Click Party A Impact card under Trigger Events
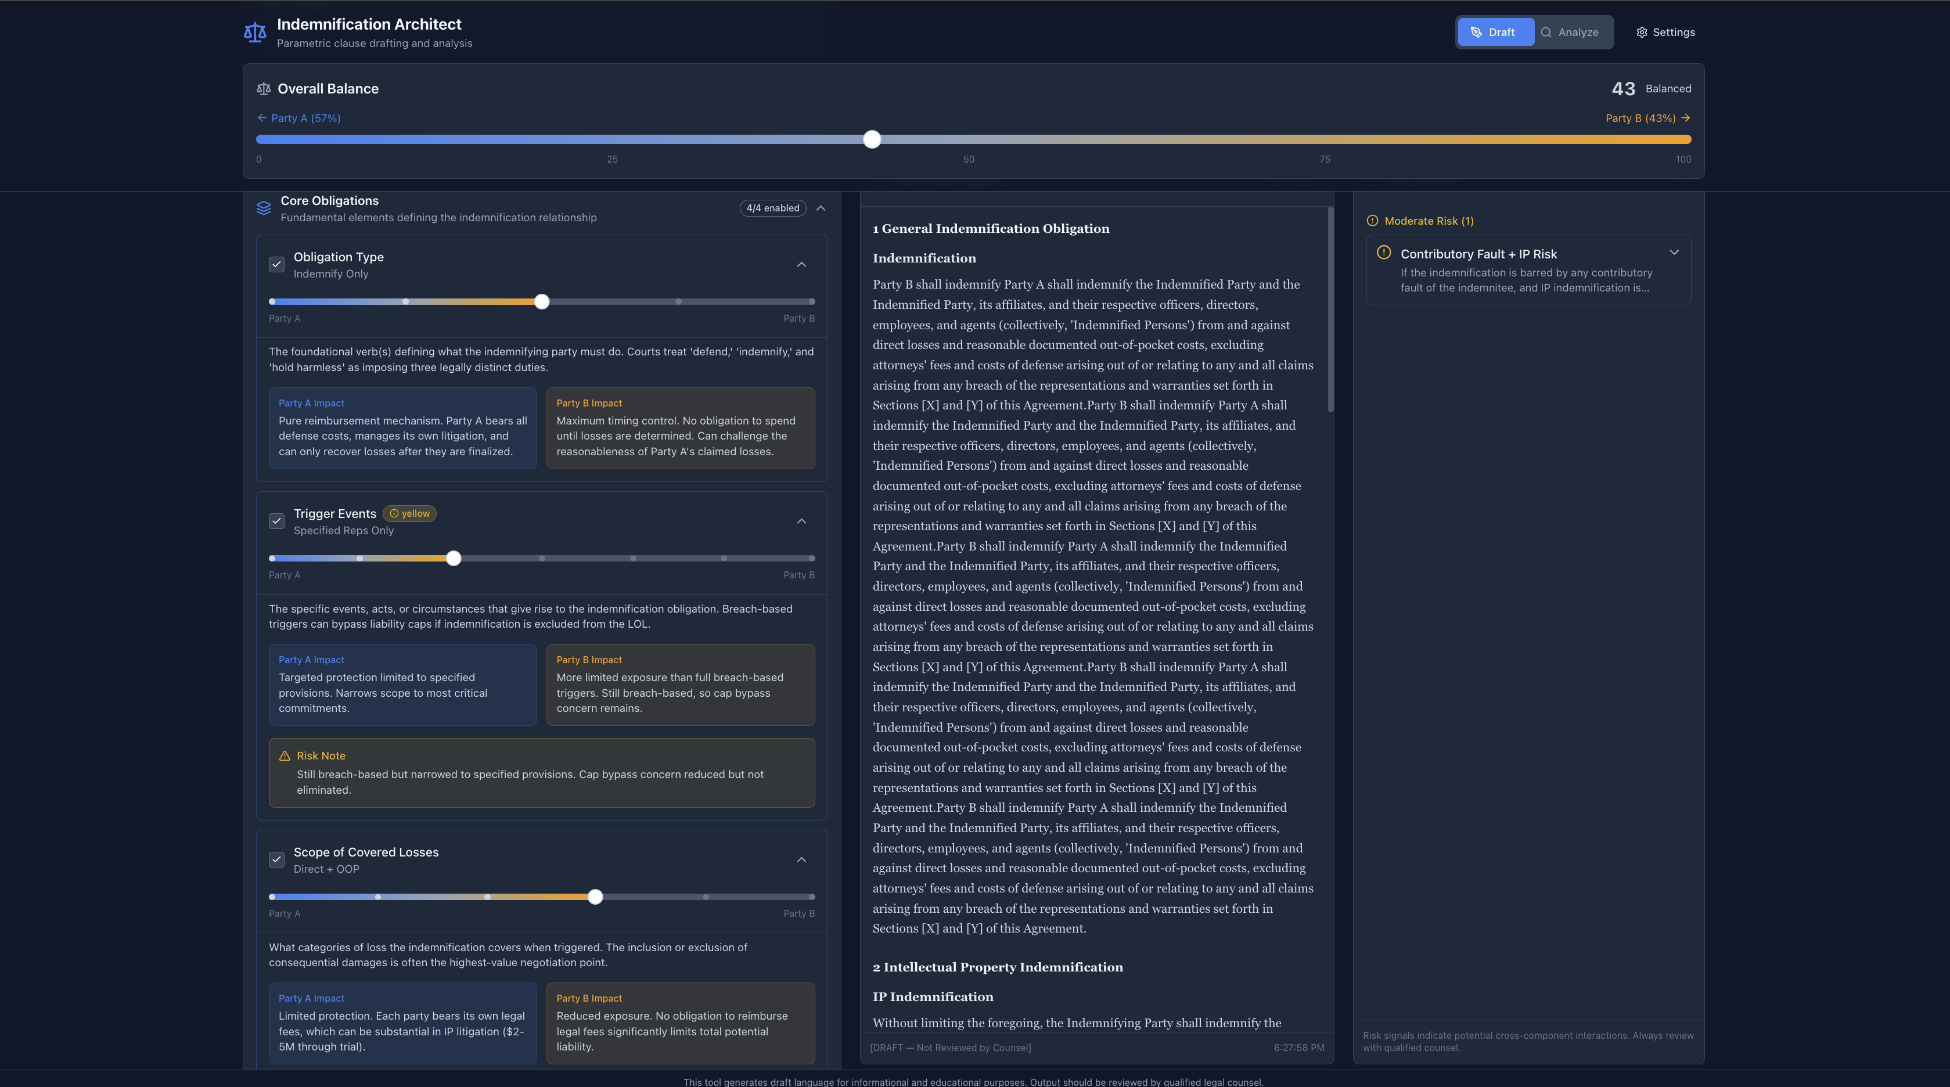Screen dimensions: 1950x1087 tap(403, 685)
